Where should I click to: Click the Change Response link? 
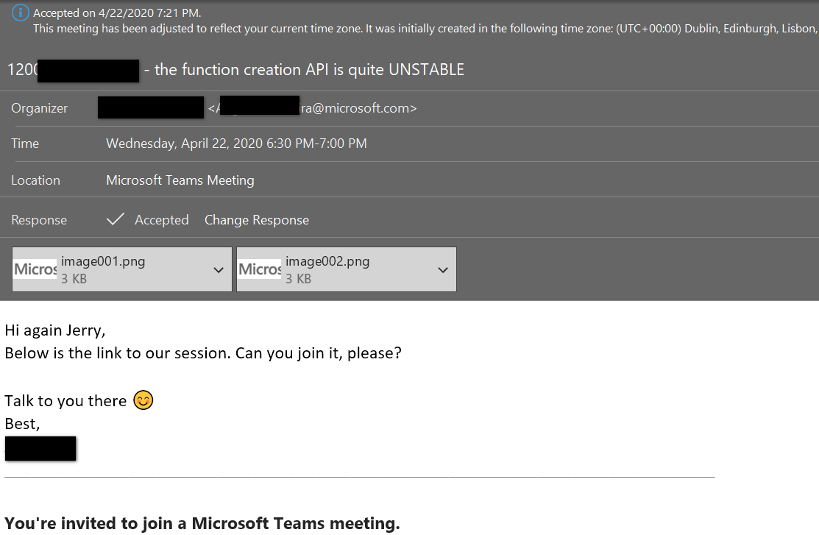[x=257, y=220]
